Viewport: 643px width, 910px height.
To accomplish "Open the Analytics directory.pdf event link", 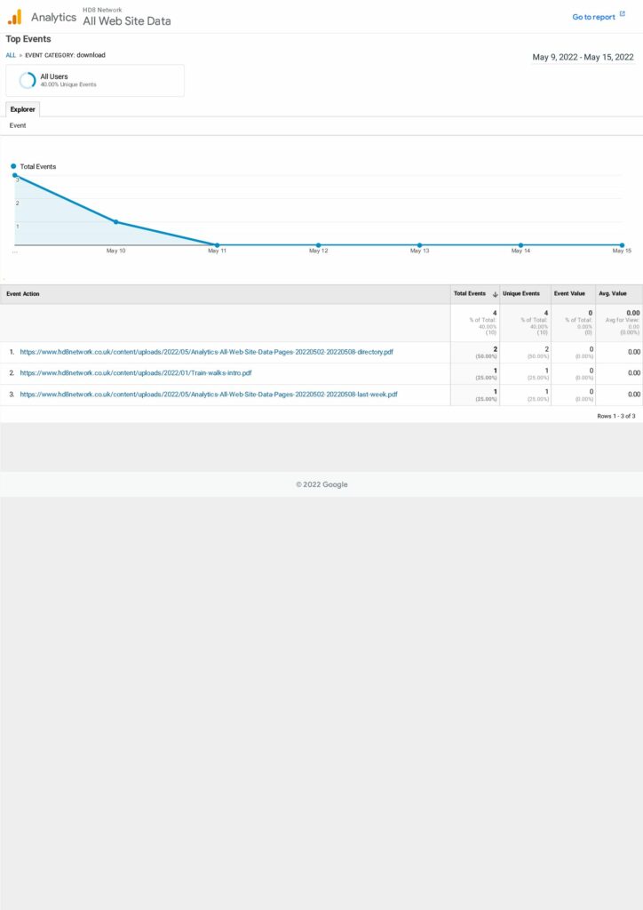I will [x=206, y=352].
